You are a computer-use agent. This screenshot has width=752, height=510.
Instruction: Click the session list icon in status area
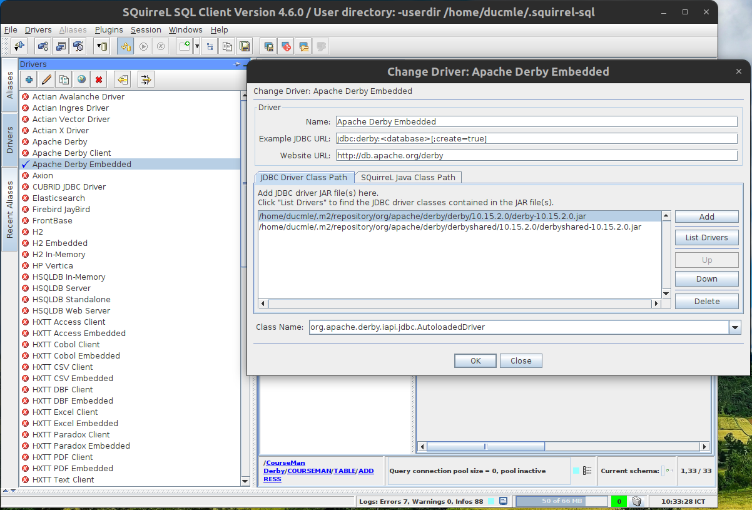(x=587, y=471)
